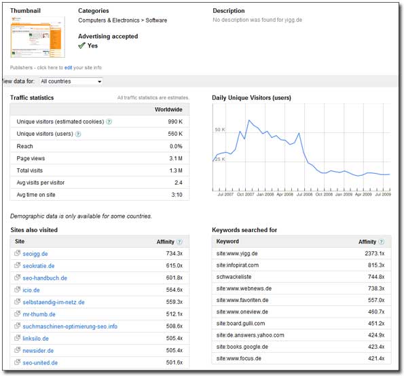Image resolution: width=404 pixels, height=378 pixels.
Task: Open external link icon beside seokratie.de
Action: (x=17, y=265)
